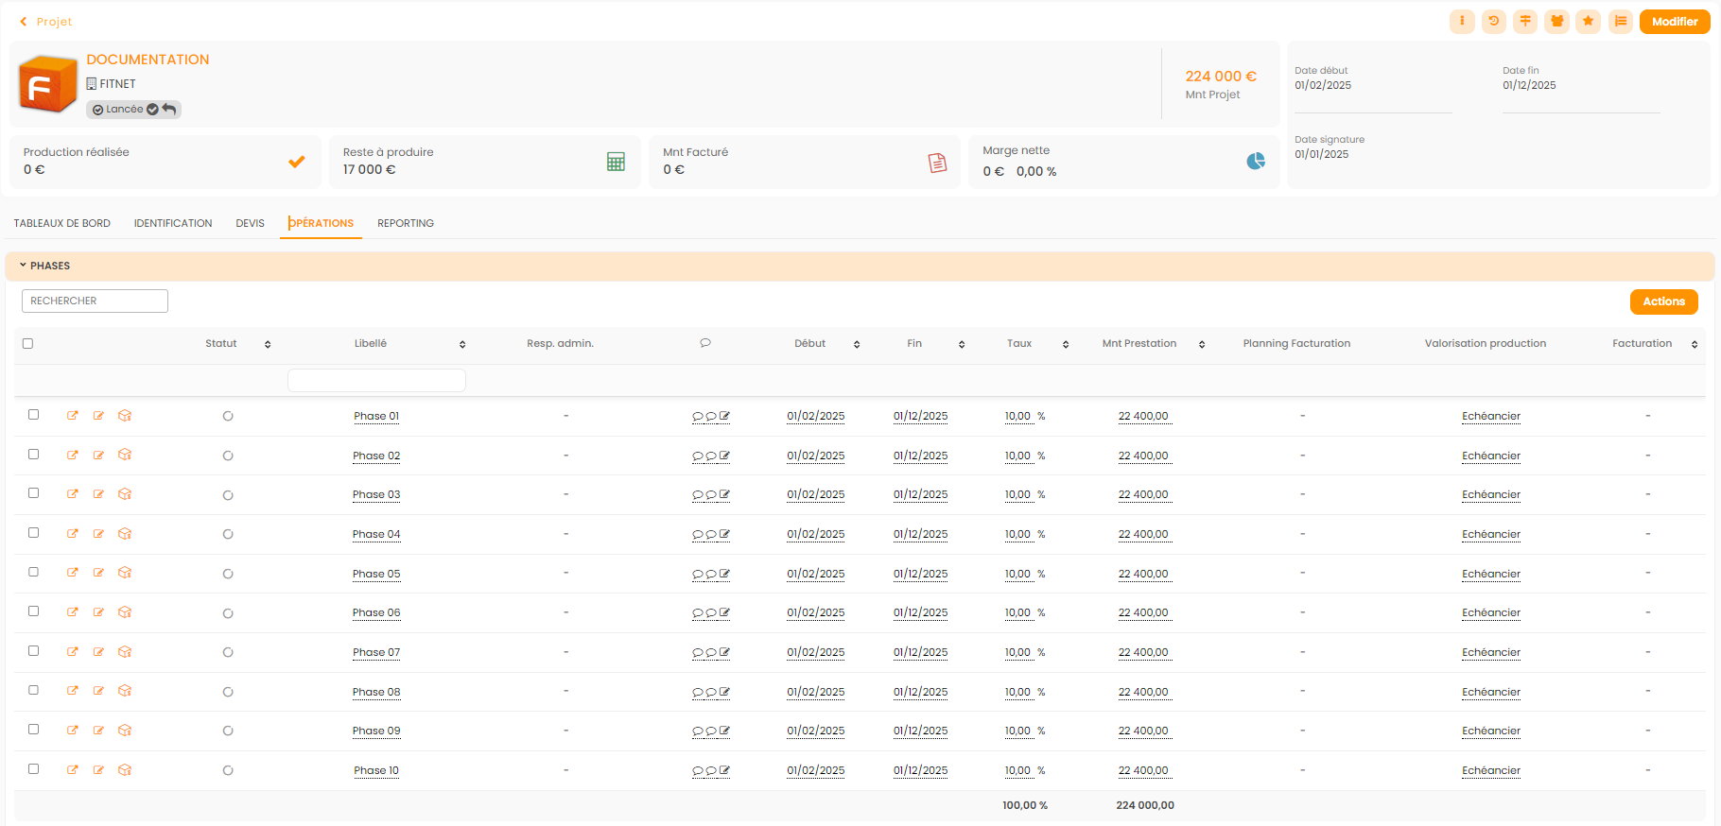Open the TABLEAUX DE BORD tab
Screen dimensions: 1721x826
62,224
